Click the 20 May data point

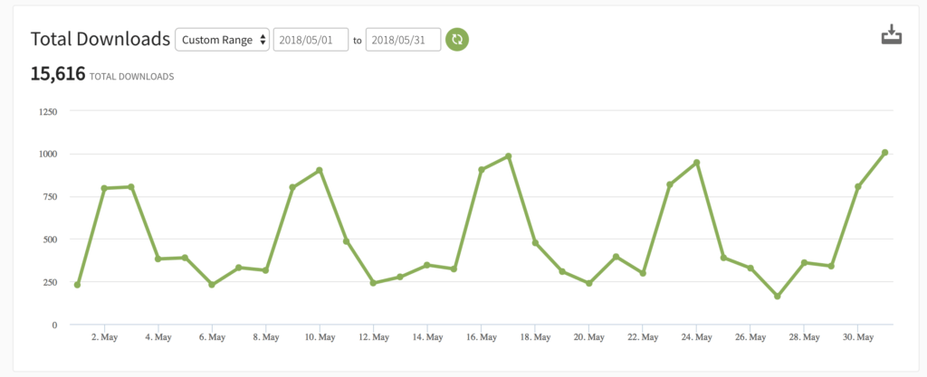click(x=588, y=283)
